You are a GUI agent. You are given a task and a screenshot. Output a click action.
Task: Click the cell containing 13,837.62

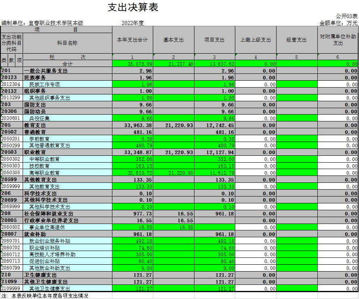pyautogui.click(x=214, y=64)
